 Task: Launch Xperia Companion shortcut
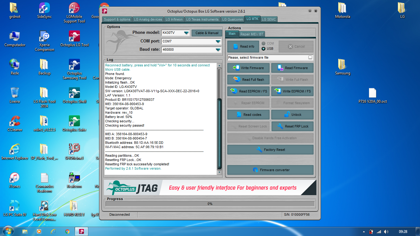click(x=44, y=41)
